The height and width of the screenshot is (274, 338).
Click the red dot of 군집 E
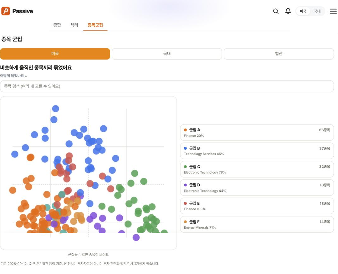(x=185, y=203)
